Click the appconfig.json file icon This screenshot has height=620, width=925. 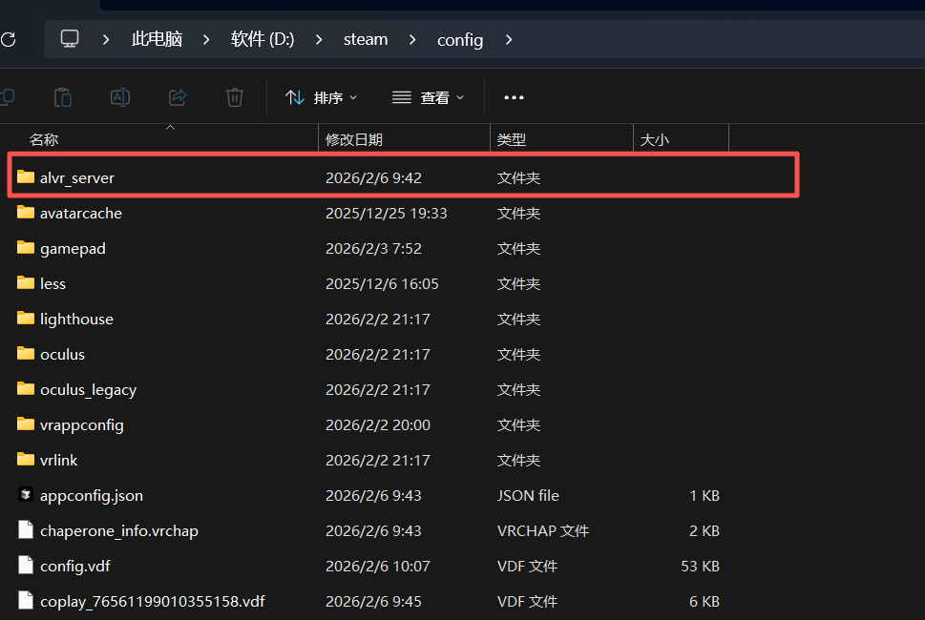[x=26, y=494]
